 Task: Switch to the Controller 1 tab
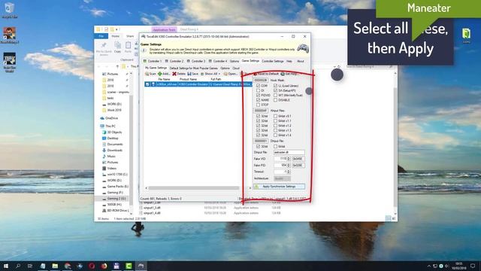[x=153, y=61]
